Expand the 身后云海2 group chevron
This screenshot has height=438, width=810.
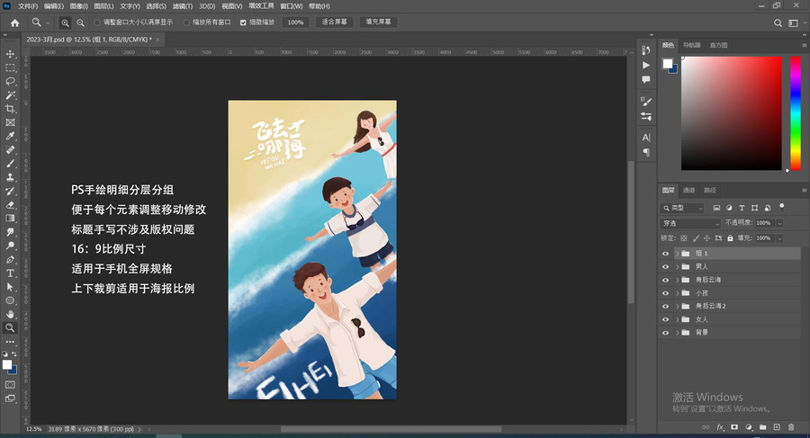677,307
